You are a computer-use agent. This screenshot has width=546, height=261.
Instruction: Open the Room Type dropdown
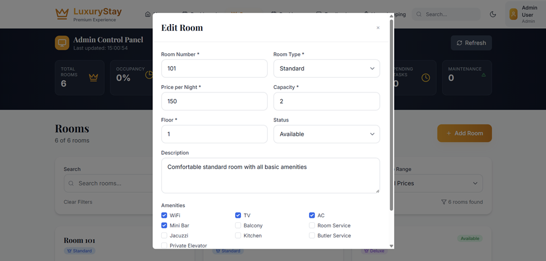pos(326,69)
